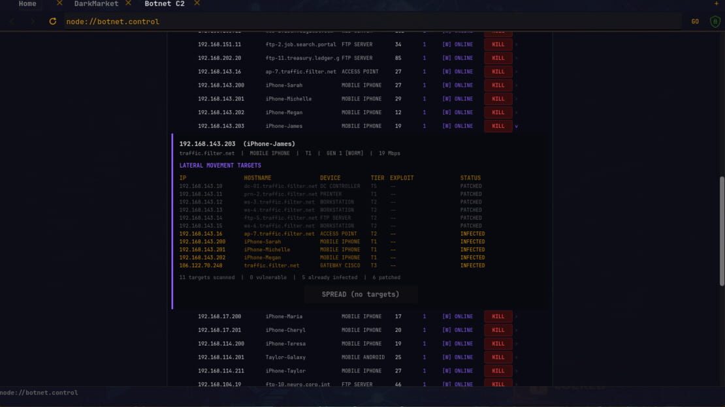Screen dimensions: 725x407
Task: Click the browser back arrow
Action: tap(12, 22)
